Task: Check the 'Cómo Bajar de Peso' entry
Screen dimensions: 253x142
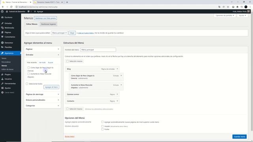Action: tap(28, 67)
